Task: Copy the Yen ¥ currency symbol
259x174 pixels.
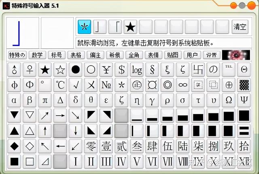Action: [x=106, y=70]
